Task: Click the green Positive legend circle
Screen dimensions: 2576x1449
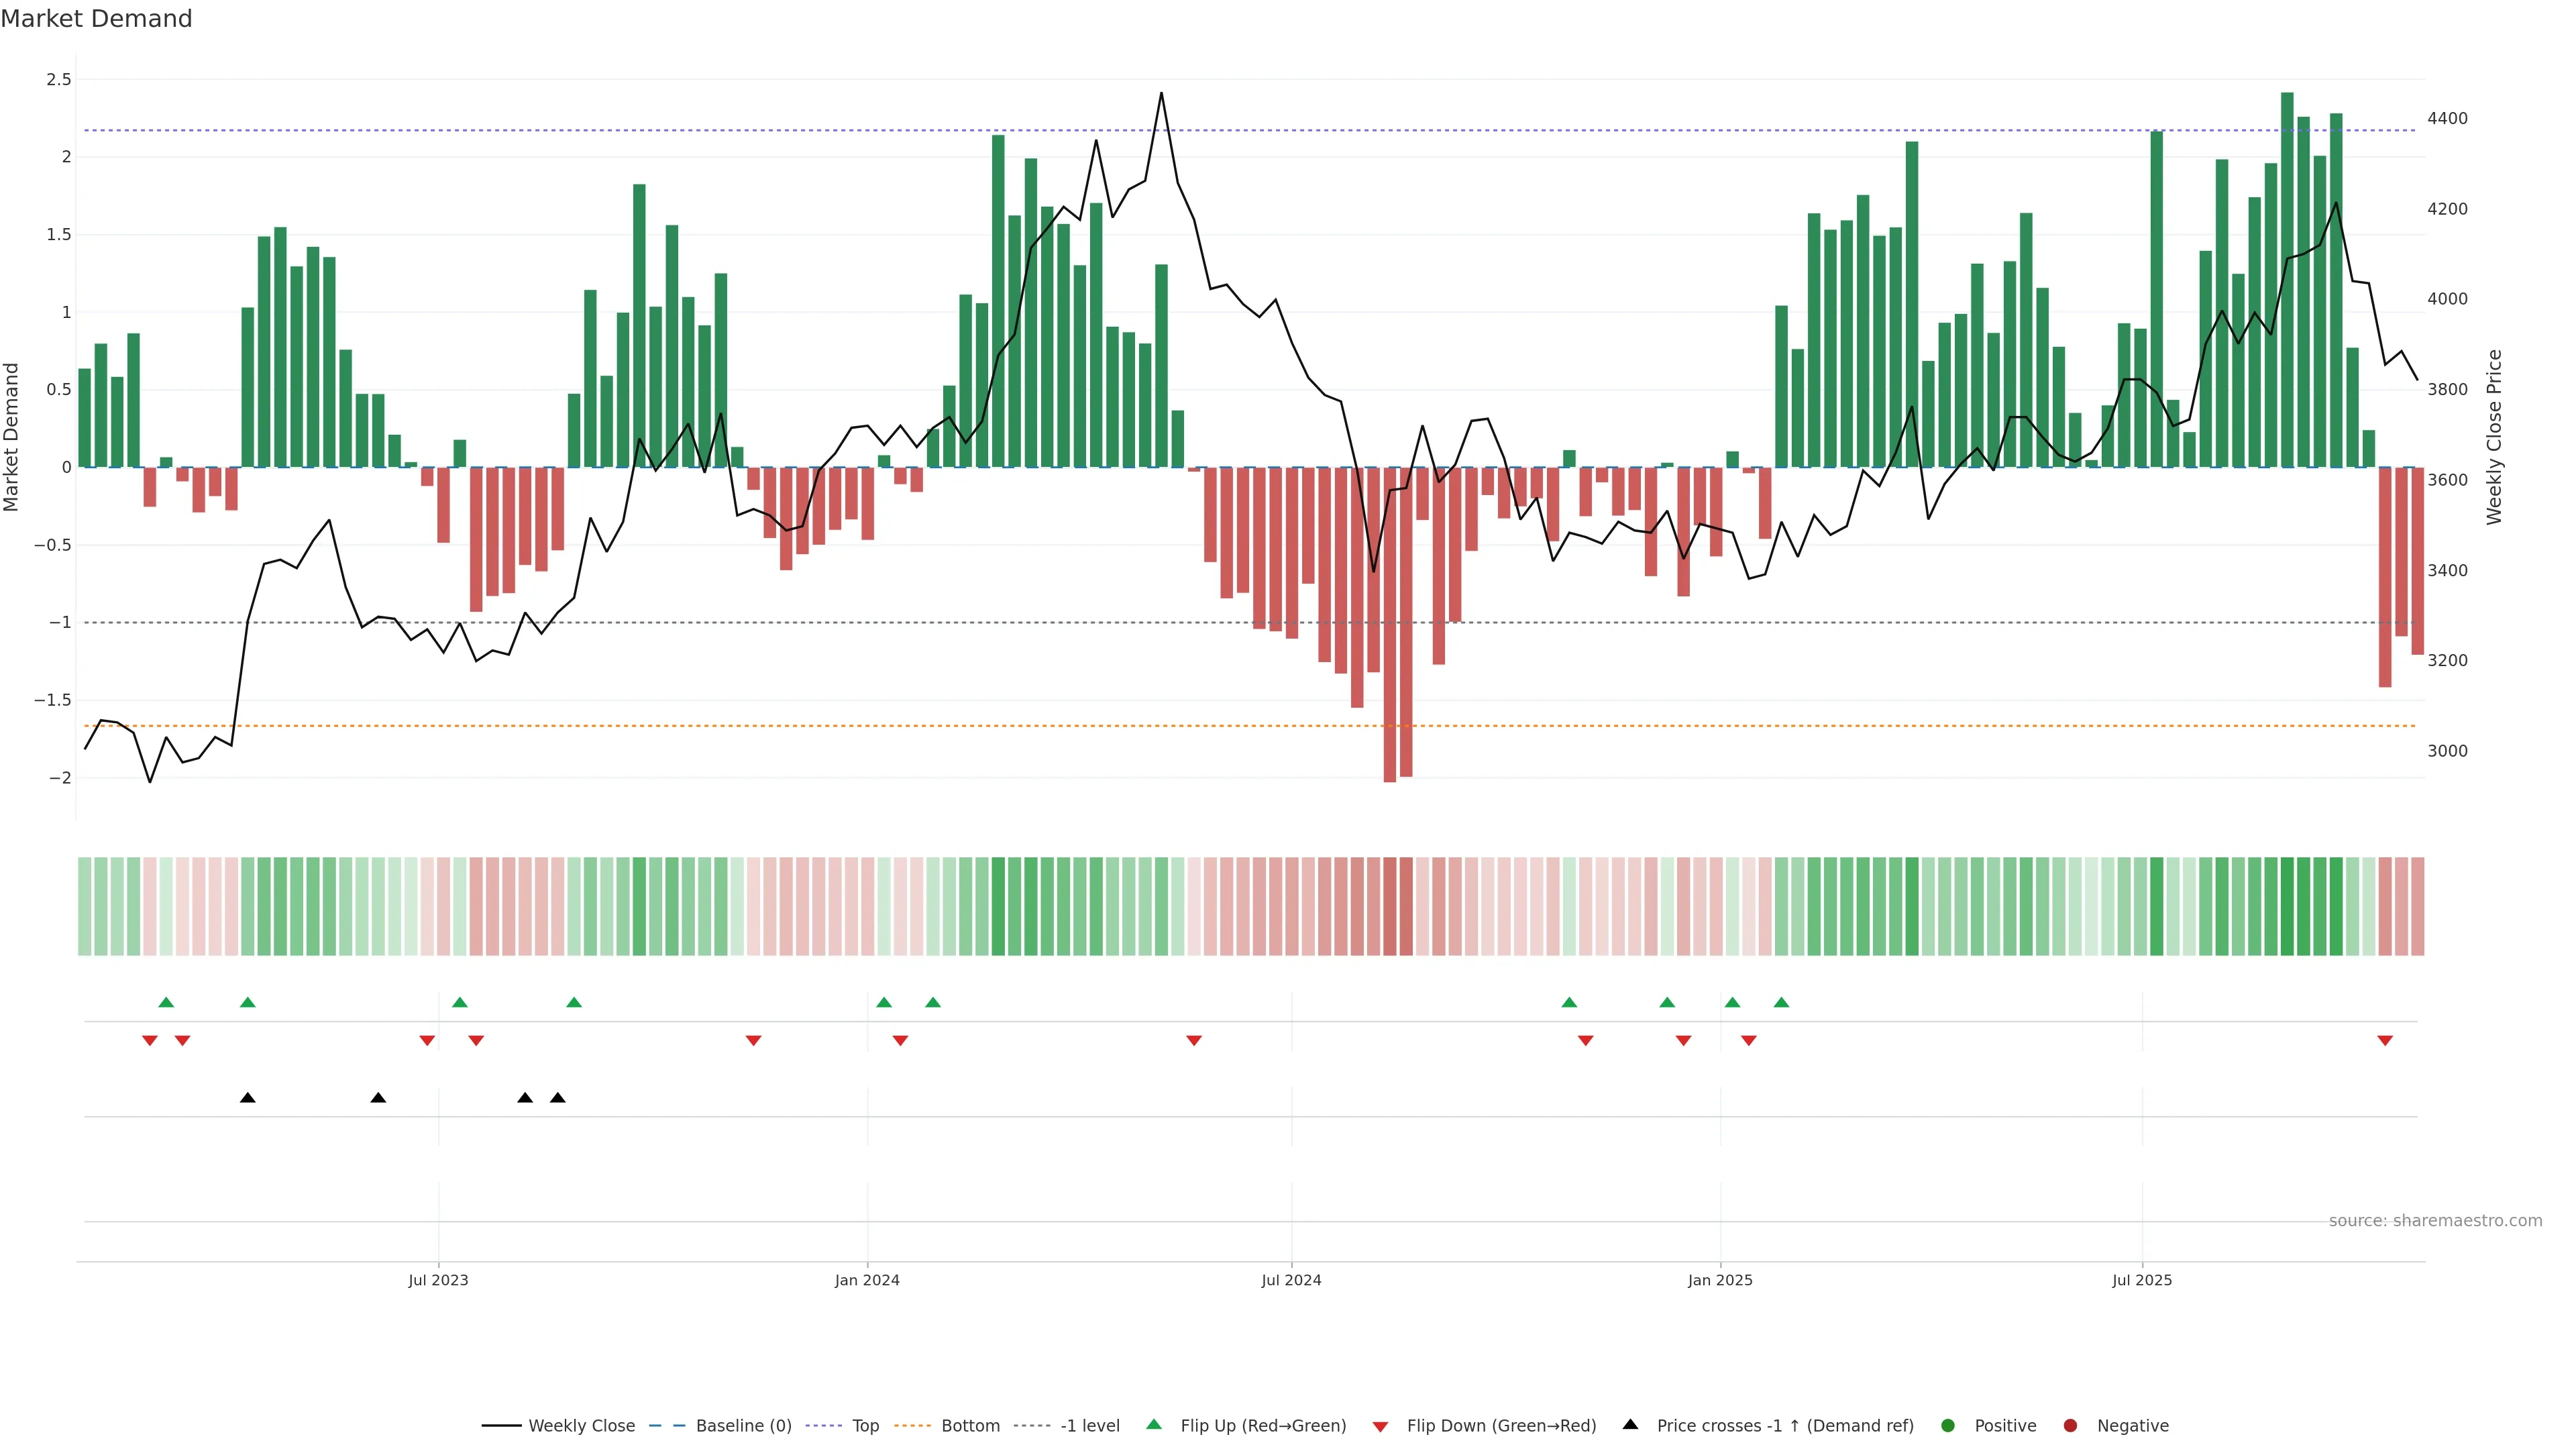Action: coord(1947,1426)
